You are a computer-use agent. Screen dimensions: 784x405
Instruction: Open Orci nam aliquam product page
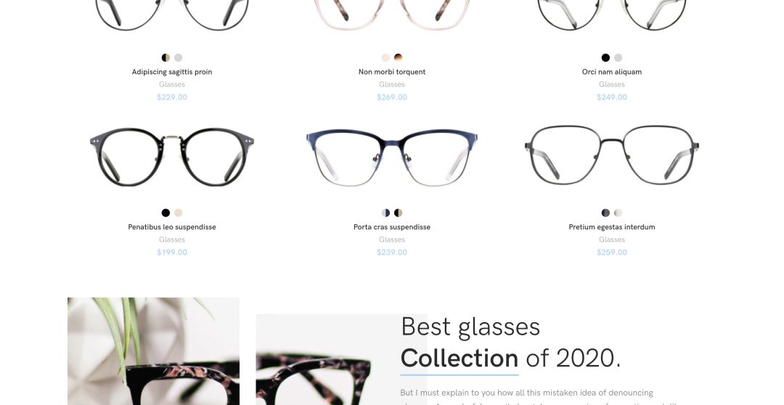612,72
